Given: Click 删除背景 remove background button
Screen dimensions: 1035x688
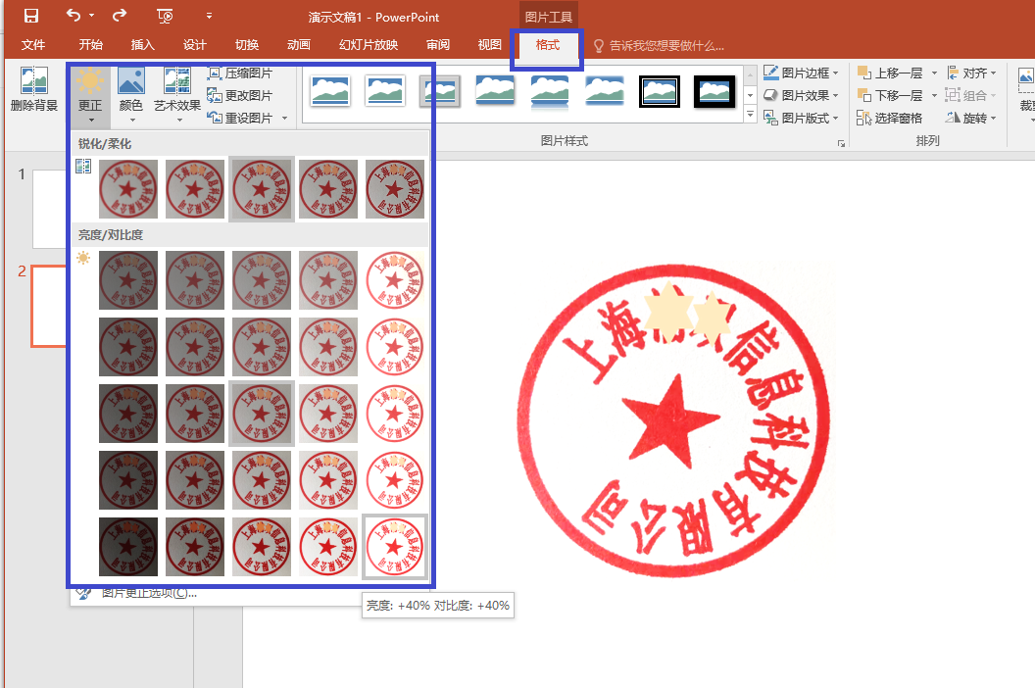Looking at the screenshot, I should pos(33,90).
